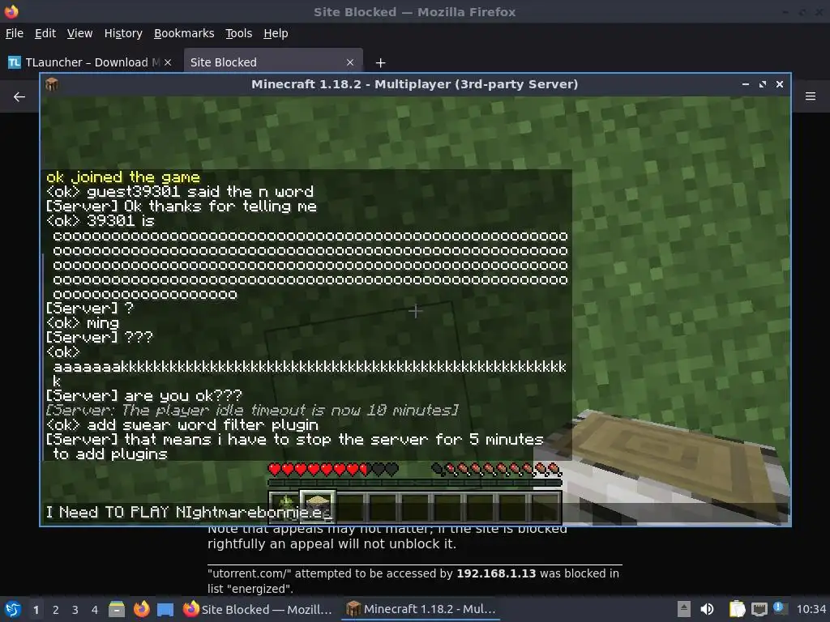Switch to workspace 3 in the pager

[x=75, y=610]
